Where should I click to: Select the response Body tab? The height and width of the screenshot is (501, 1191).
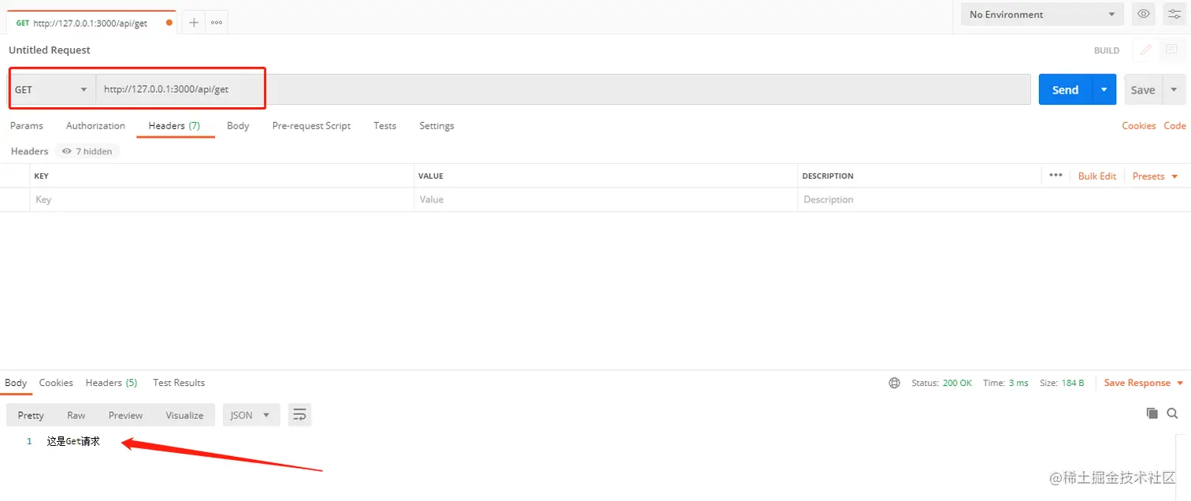coord(16,383)
